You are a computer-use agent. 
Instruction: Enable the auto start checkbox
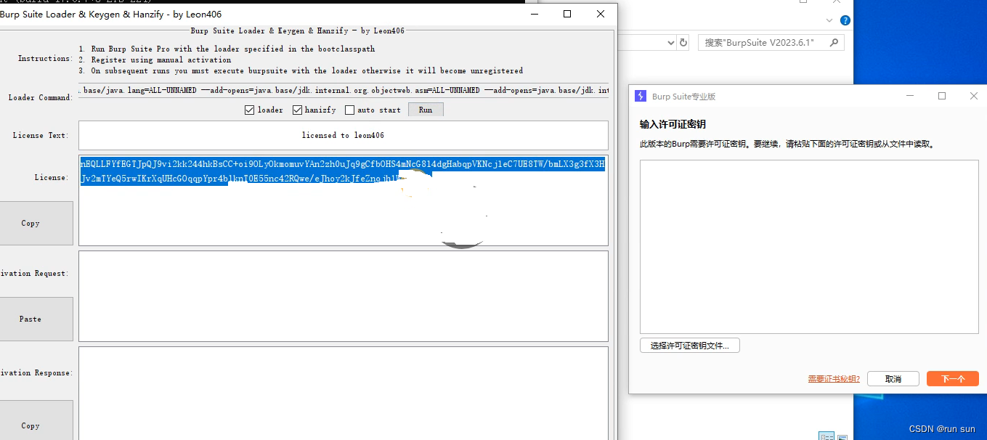coord(349,110)
